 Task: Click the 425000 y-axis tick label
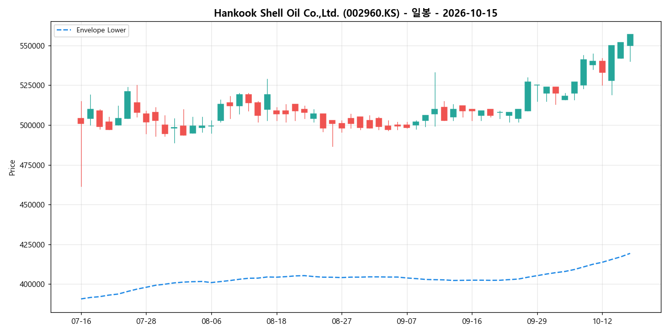[x=33, y=244]
